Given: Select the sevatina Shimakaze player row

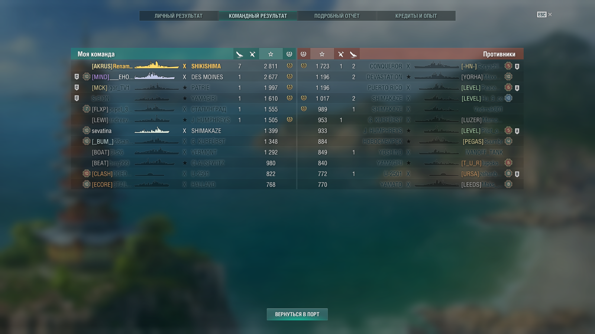Looking at the screenshot, I should point(184,131).
